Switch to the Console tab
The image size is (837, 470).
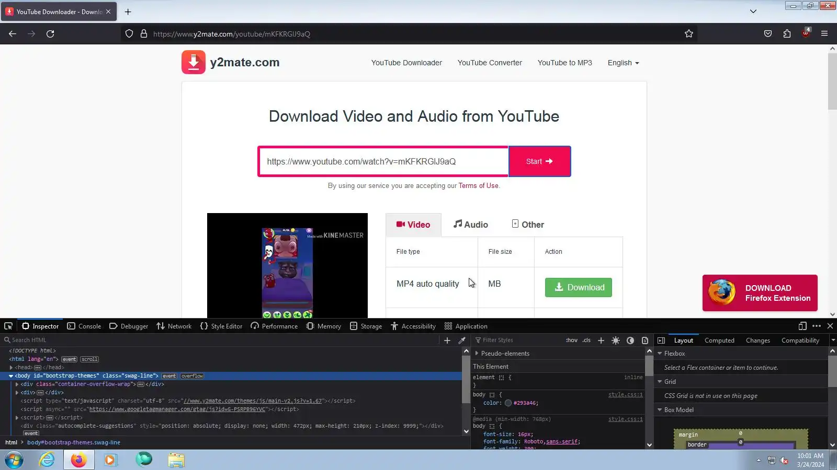[x=84, y=326]
